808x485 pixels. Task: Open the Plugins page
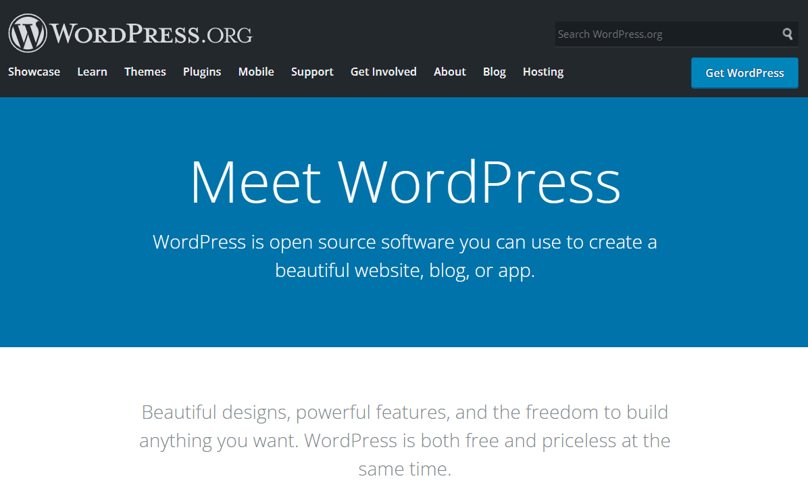[x=201, y=72]
